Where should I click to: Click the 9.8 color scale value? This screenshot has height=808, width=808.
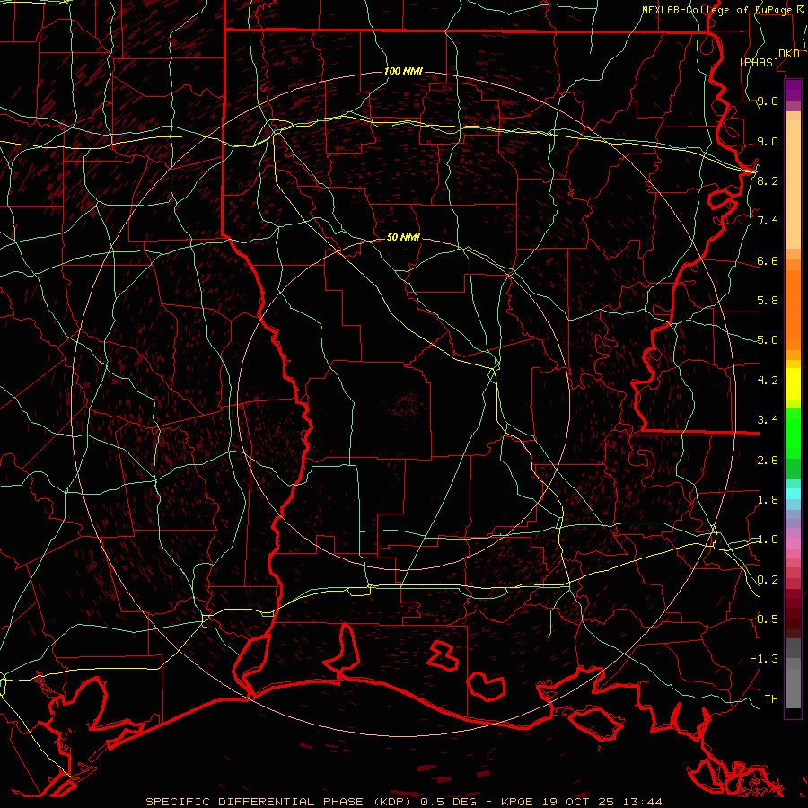tap(768, 101)
